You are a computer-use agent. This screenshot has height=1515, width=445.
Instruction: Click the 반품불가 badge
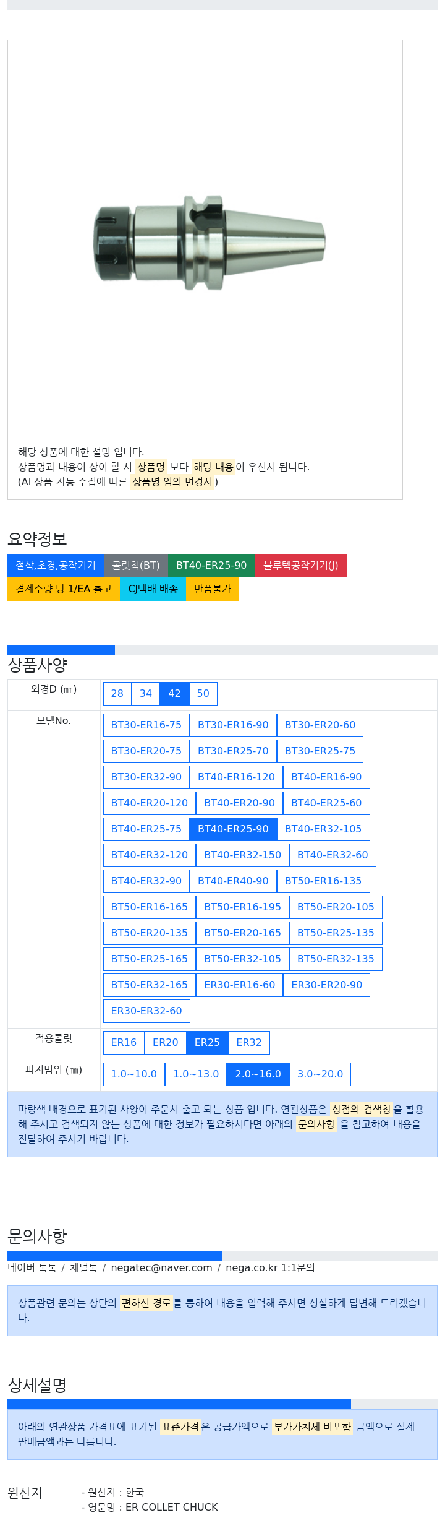pos(213,589)
